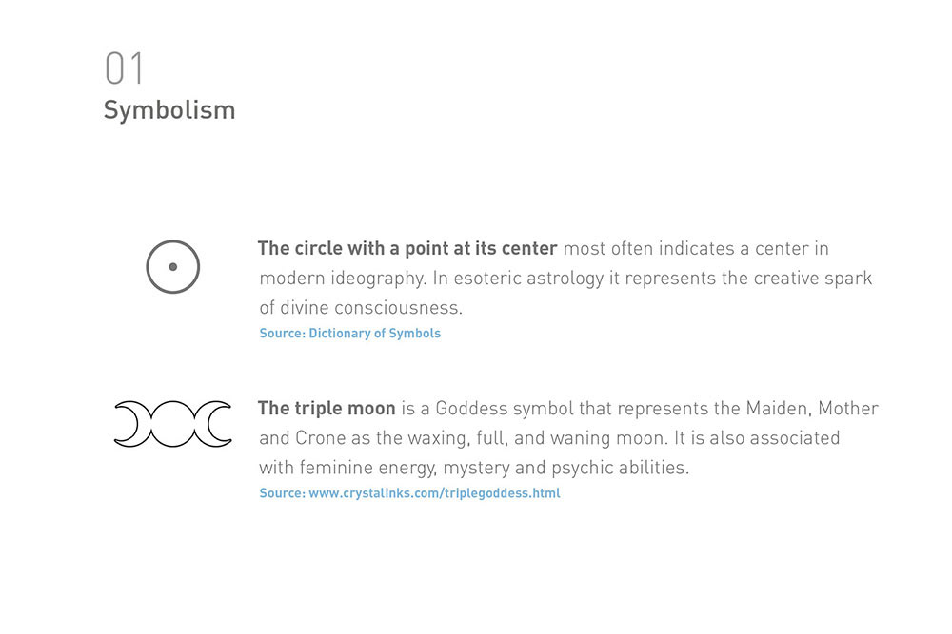Click the words 'creative spark'
Screen dimensions: 952x634
coord(812,279)
